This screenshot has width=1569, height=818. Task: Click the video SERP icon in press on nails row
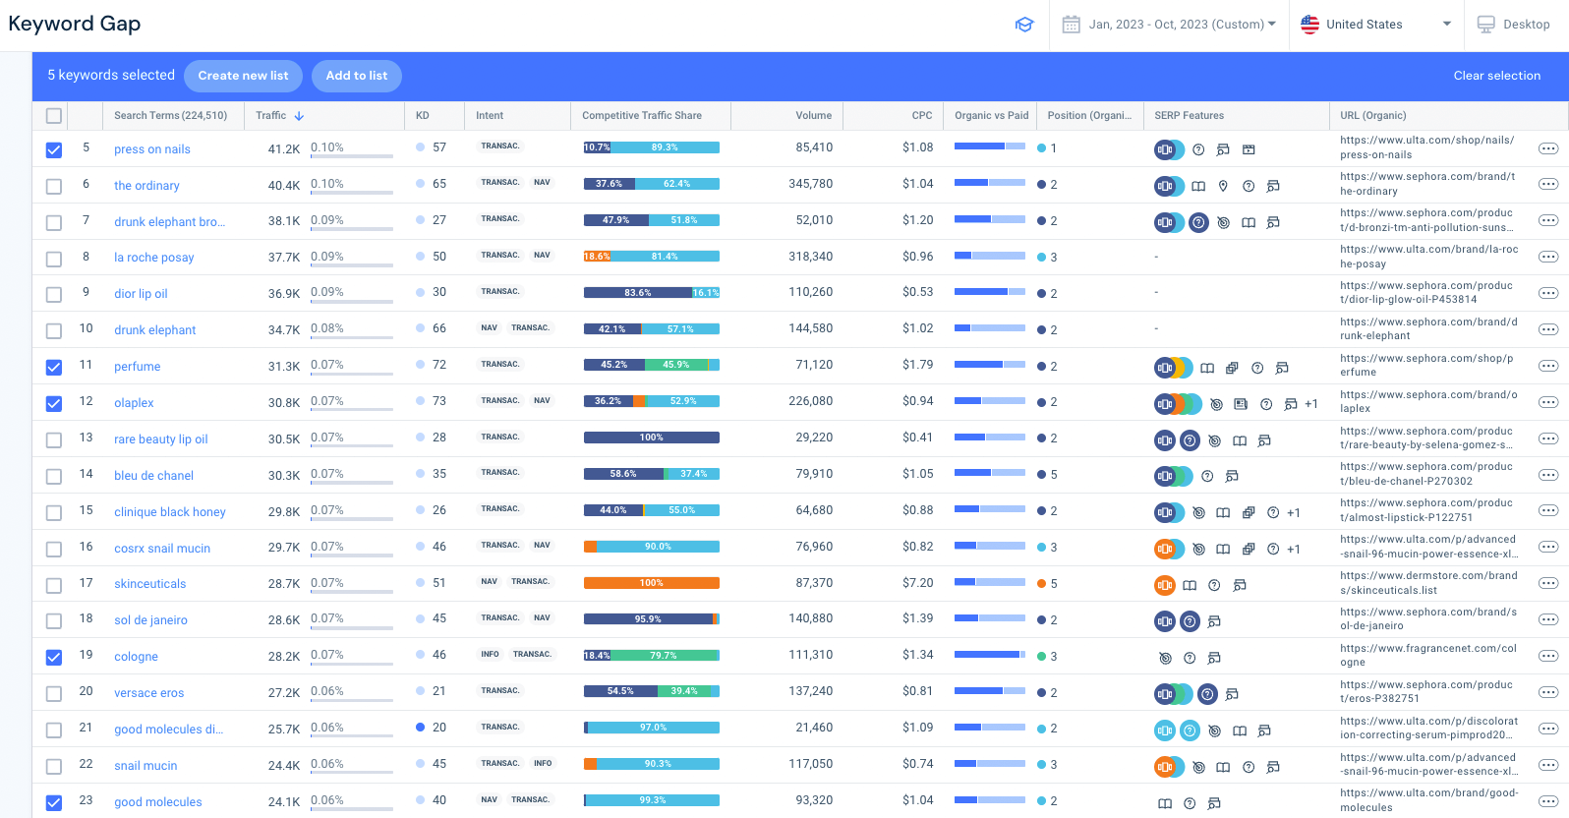pyautogui.click(x=1249, y=149)
